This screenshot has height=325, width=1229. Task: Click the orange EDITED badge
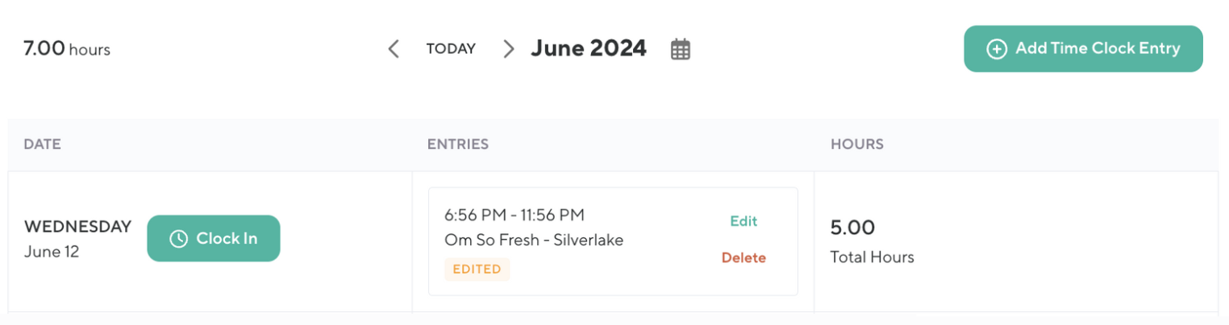pyautogui.click(x=477, y=269)
